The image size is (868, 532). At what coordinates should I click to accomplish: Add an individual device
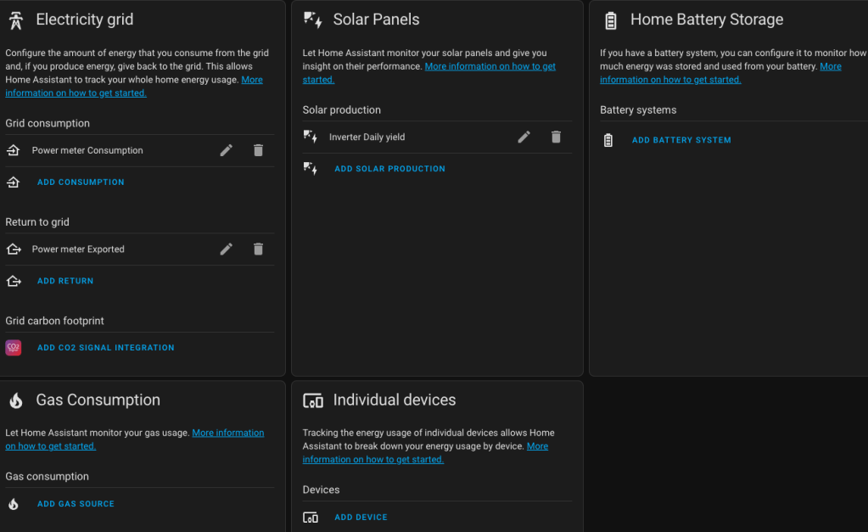361,518
